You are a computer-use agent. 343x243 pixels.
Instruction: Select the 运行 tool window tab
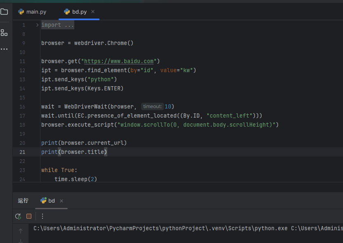tap(23, 201)
